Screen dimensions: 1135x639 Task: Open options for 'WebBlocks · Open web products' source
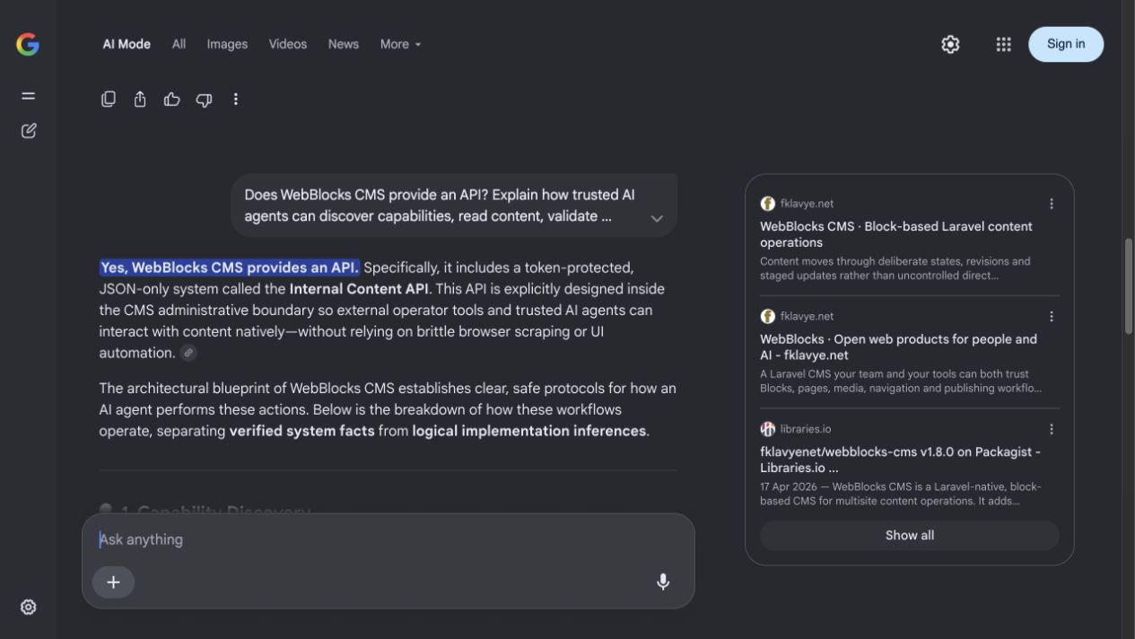coord(1052,317)
